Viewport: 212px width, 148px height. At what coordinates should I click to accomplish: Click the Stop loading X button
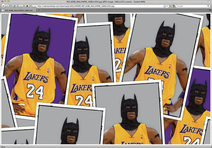(21, 6)
